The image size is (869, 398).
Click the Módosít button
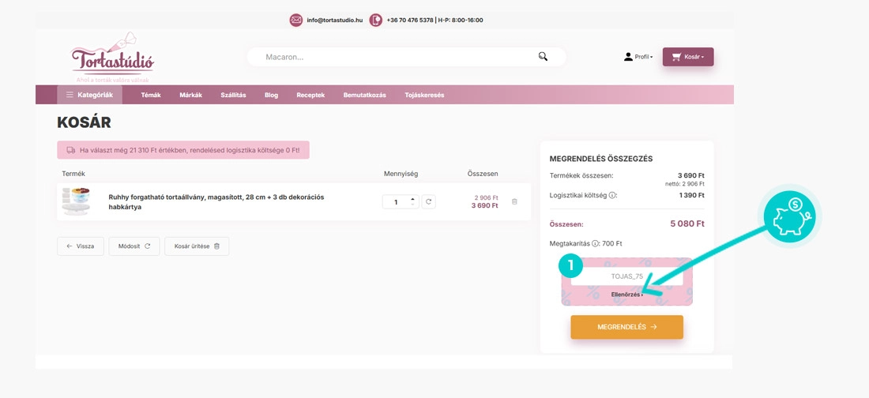point(134,246)
